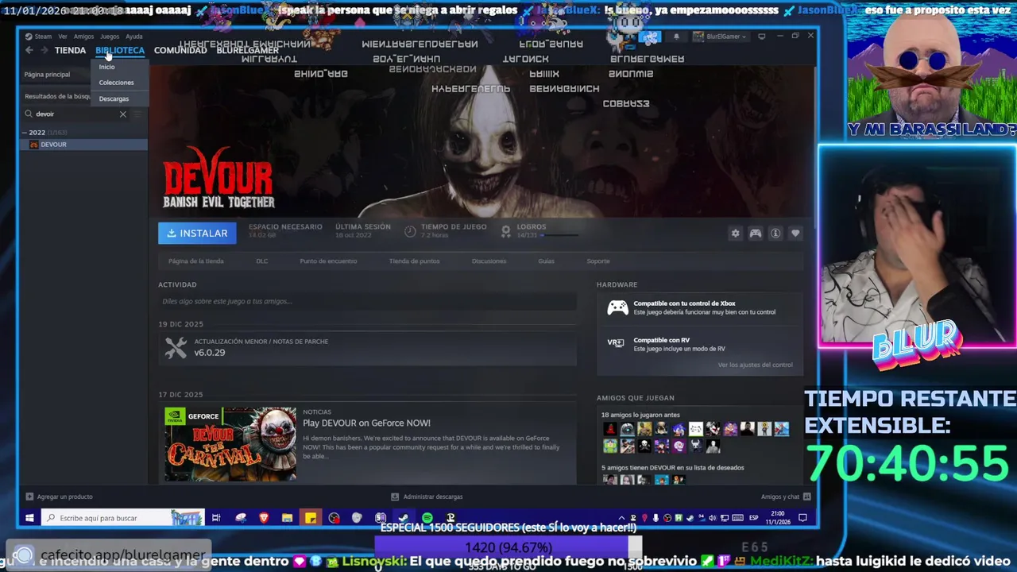
Task: Open the Steam announcements megaphone button
Action: tap(651, 37)
